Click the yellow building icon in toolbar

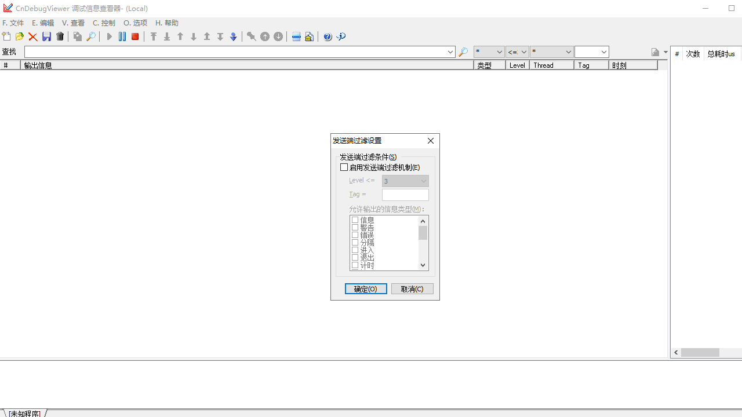[x=309, y=36]
